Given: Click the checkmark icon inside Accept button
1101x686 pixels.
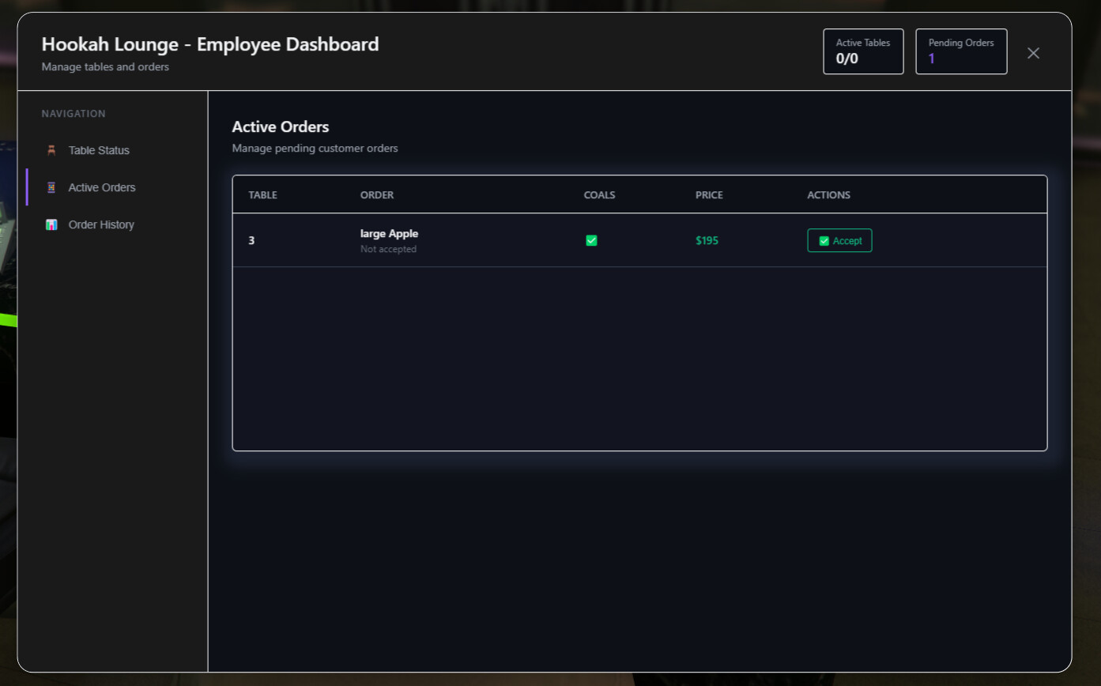Looking at the screenshot, I should tap(824, 241).
